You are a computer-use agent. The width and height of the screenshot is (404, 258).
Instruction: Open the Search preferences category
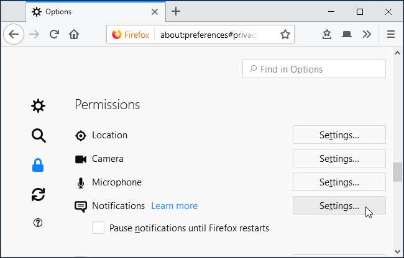38,136
